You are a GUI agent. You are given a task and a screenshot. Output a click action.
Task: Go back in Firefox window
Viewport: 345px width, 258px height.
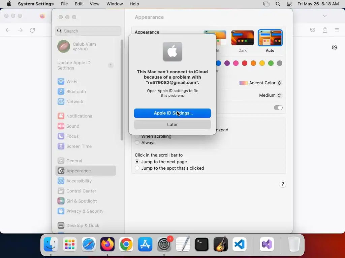tap(8, 30)
